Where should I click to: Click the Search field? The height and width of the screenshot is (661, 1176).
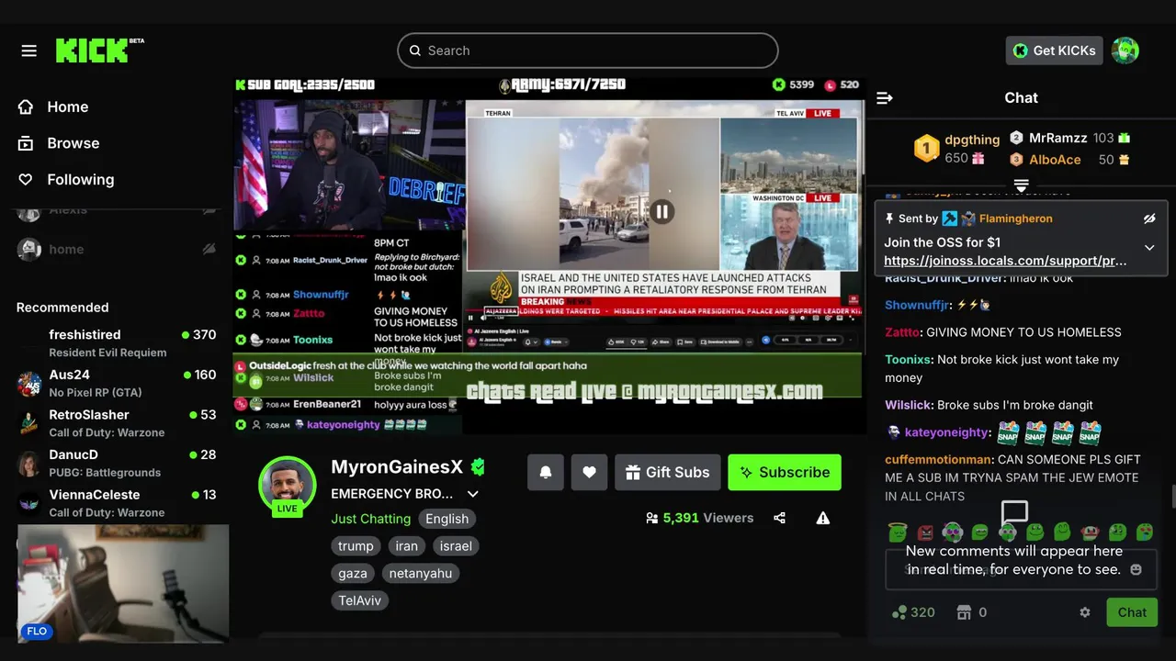[588, 50]
